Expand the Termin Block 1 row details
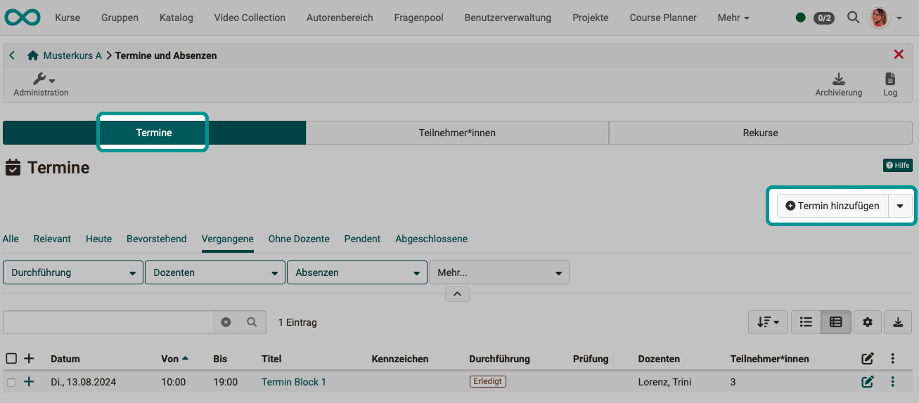 tap(29, 382)
